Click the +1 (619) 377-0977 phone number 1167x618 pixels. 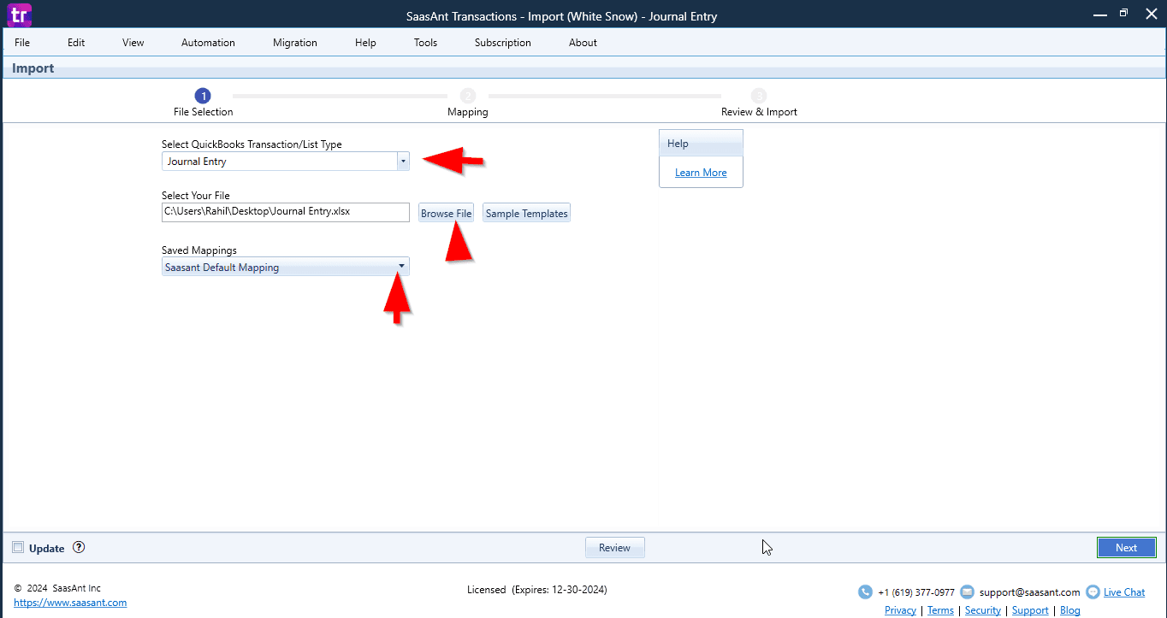click(x=916, y=592)
